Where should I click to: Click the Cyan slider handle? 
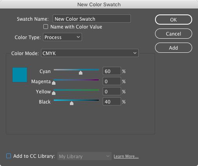pos(80,73)
